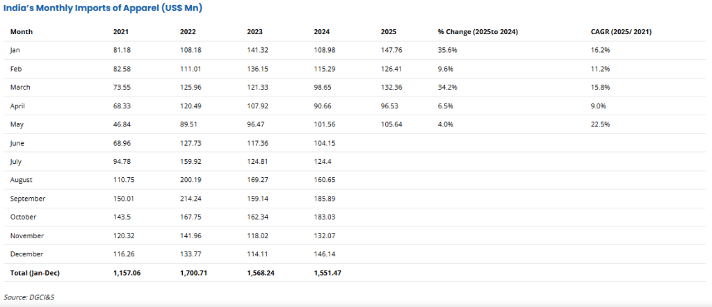The height and width of the screenshot is (307, 712).
Task: Select the '2023' column header
Action: 254,32
